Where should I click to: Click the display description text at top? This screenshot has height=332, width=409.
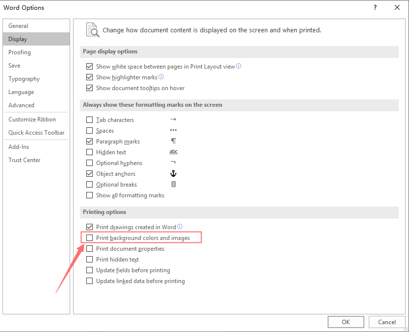pyautogui.click(x=212, y=30)
